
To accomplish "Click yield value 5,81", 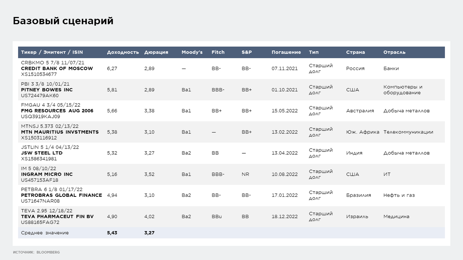I will [x=112, y=90].
